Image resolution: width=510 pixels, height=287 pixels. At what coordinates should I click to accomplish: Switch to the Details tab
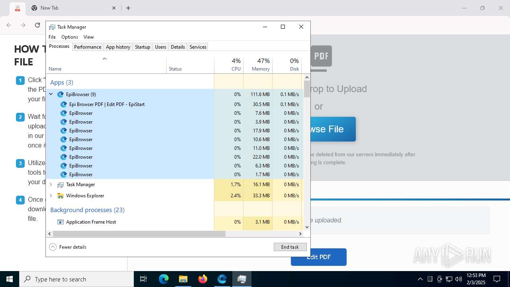tap(178, 47)
